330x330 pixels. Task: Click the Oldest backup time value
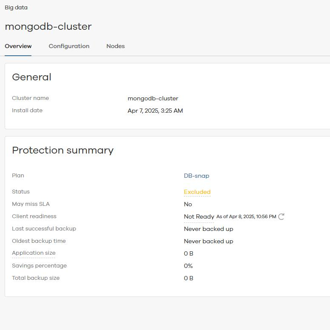click(x=209, y=241)
